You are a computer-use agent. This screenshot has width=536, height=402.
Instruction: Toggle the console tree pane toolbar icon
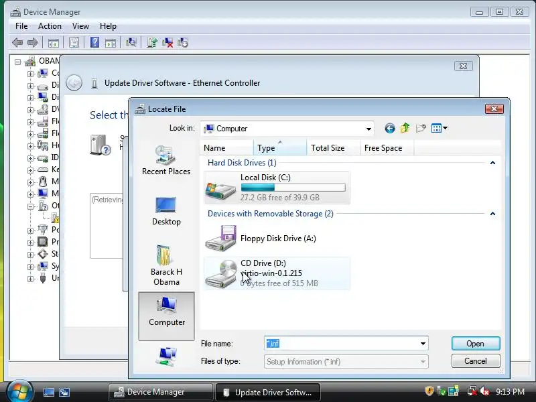coord(54,43)
